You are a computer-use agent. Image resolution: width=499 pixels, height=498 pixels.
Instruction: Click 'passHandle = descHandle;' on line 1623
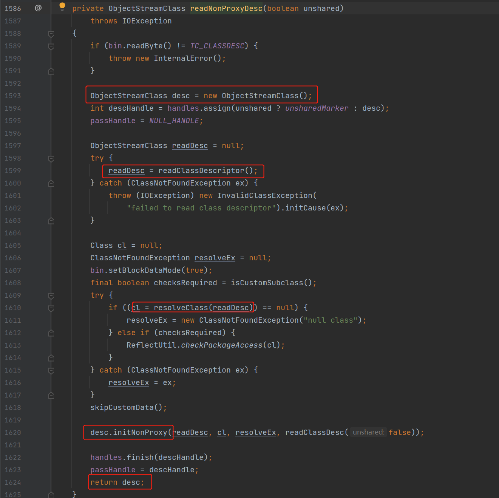[x=144, y=470]
